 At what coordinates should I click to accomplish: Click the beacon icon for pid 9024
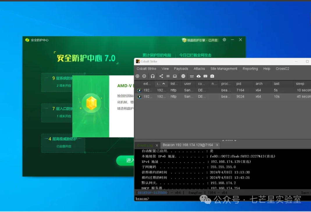coord(139,97)
